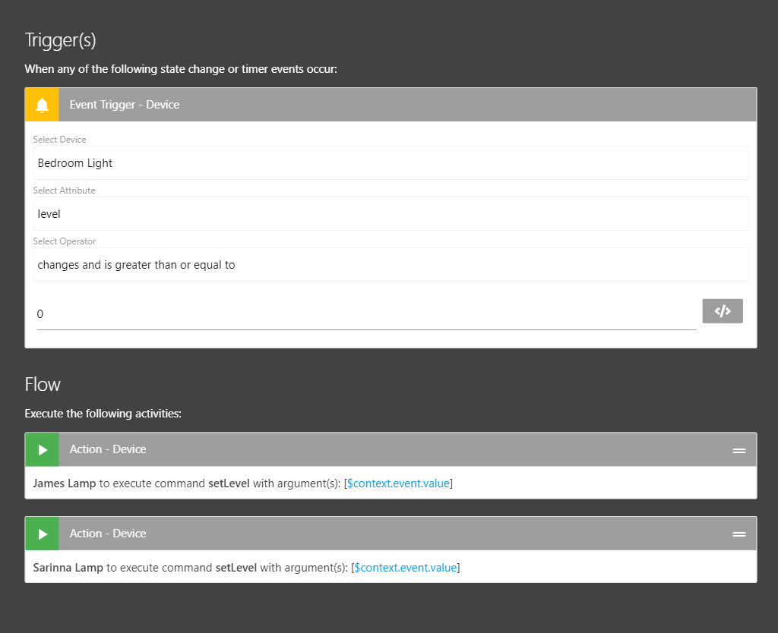Click the drag handle on the Sarinna Lamp action
Image resolution: width=778 pixels, height=633 pixels.
(x=738, y=534)
